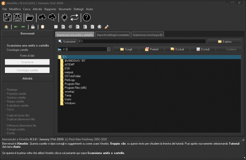Click the gray circled X icon
Screen dimensions: 246x160
coord(99,27)
